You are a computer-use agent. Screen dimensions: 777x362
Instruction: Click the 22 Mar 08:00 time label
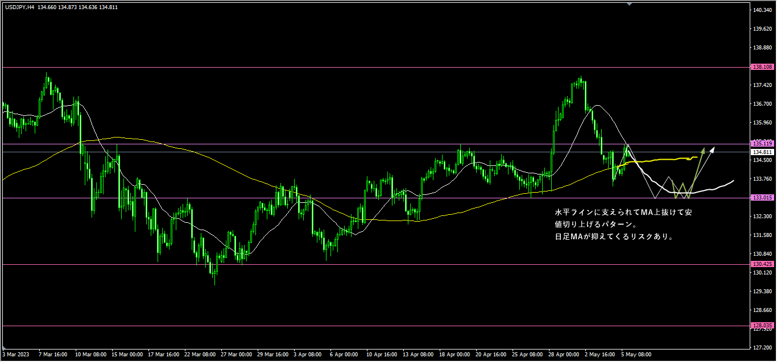[x=201, y=354]
